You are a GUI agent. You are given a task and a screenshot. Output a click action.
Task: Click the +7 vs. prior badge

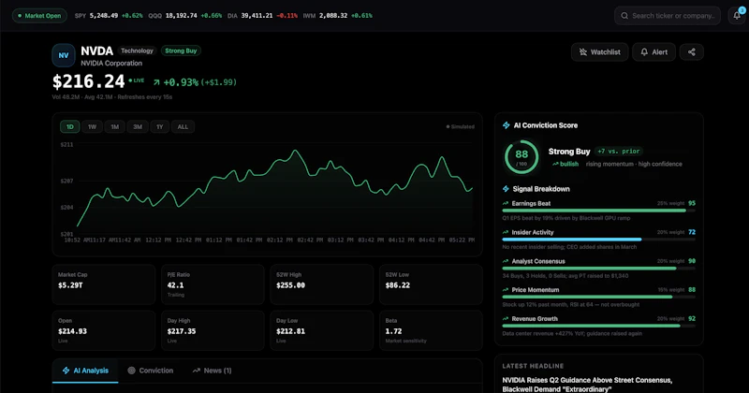pos(619,152)
